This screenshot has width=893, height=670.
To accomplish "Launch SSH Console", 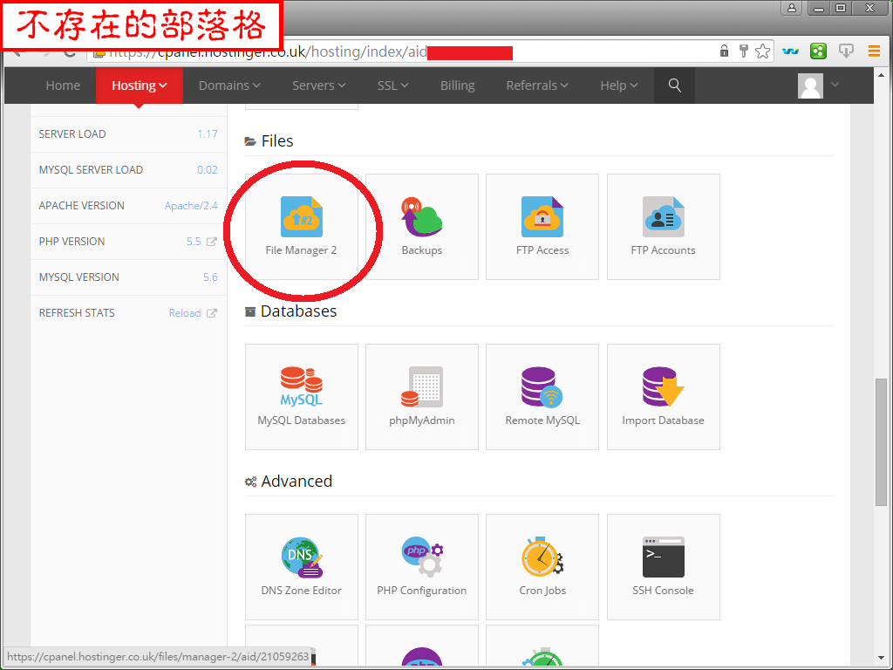I will pyautogui.click(x=663, y=567).
